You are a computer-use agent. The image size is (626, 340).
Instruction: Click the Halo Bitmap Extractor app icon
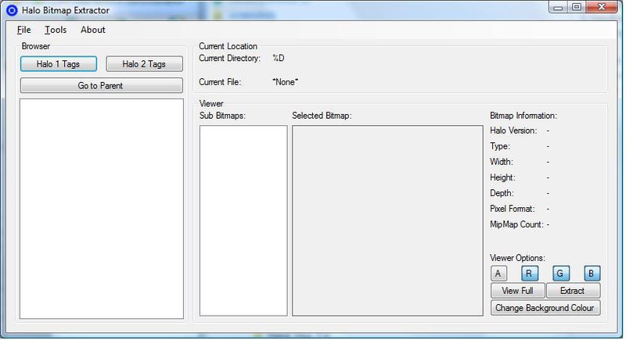pos(12,10)
